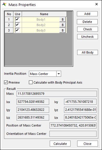102x150 pixels.
Task: Click row number 3 cell
Action: point(9,30)
